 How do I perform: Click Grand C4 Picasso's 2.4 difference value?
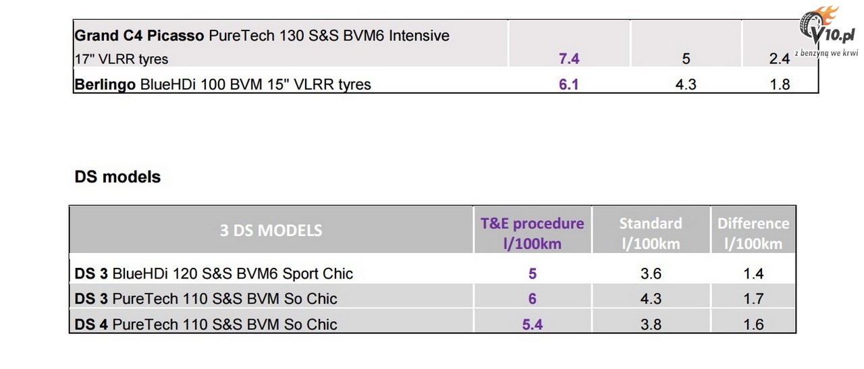click(x=779, y=59)
